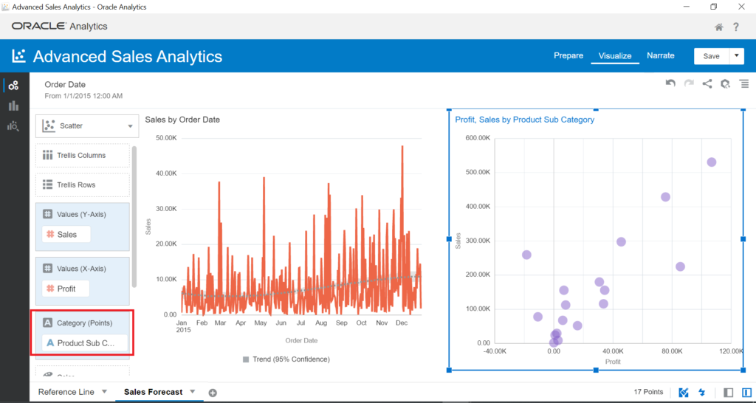Click the Save button
The image size is (756, 403).
[x=711, y=56]
